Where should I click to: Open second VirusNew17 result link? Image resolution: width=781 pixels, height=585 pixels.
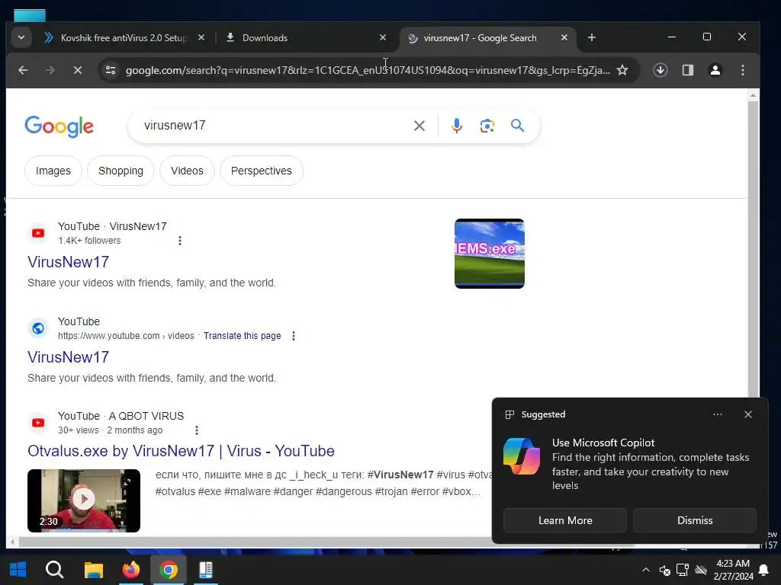pos(68,357)
